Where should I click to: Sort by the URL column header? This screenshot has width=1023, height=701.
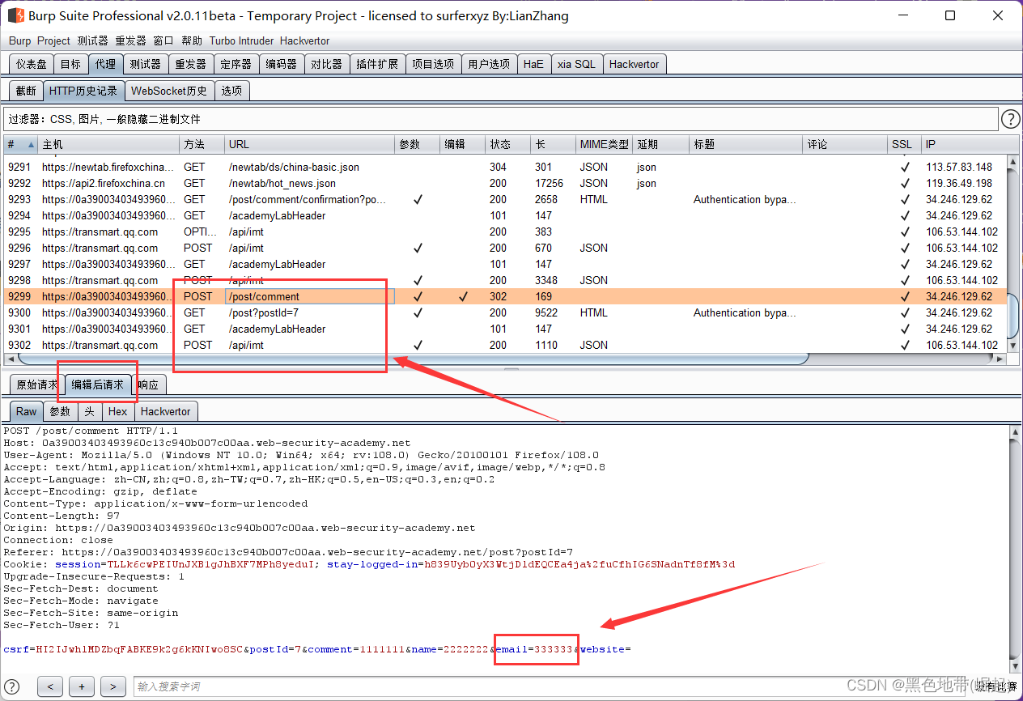(310, 144)
